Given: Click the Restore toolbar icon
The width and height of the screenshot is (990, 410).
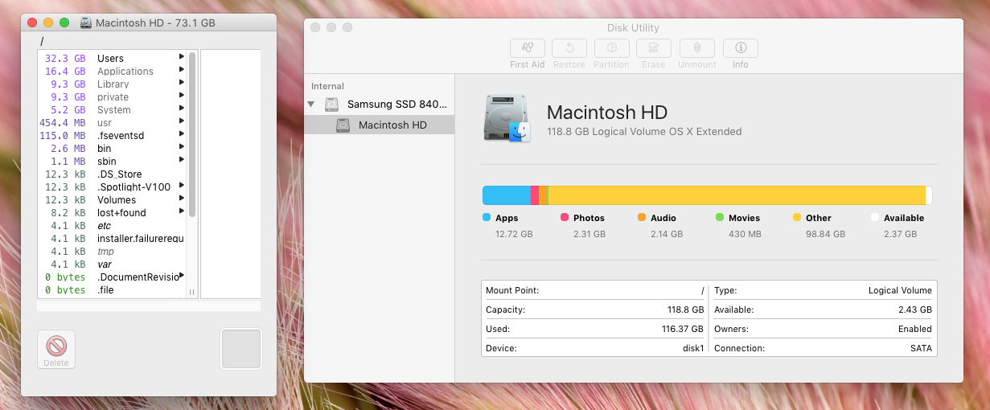Looking at the screenshot, I should click(x=569, y=48).
